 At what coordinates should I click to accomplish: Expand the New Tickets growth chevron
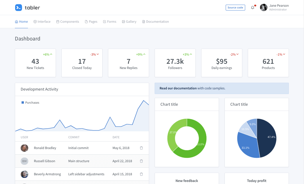[x=51, y=54]
